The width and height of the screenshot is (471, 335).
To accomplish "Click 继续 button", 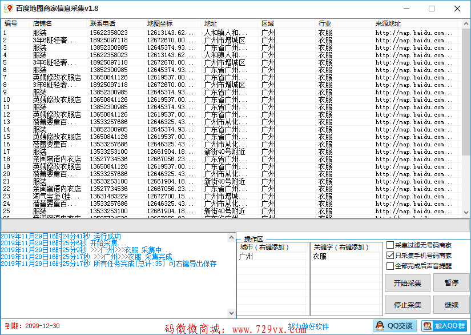I will tap(451, 305).
